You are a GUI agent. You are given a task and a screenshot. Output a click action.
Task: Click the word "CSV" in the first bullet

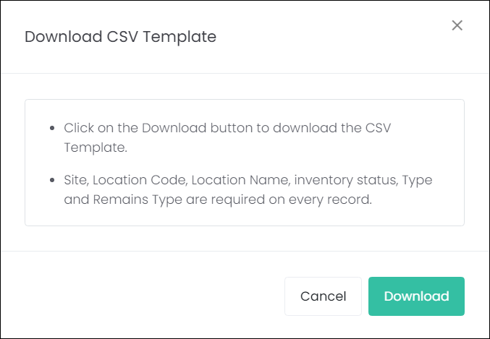pyautogui.click(x=378, y=128)
